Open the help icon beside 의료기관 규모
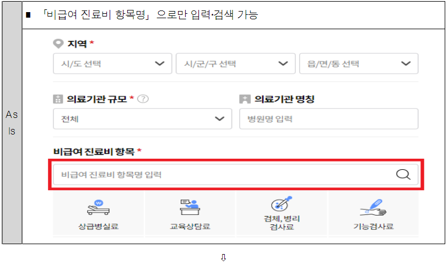 click(x=143, y=99)
